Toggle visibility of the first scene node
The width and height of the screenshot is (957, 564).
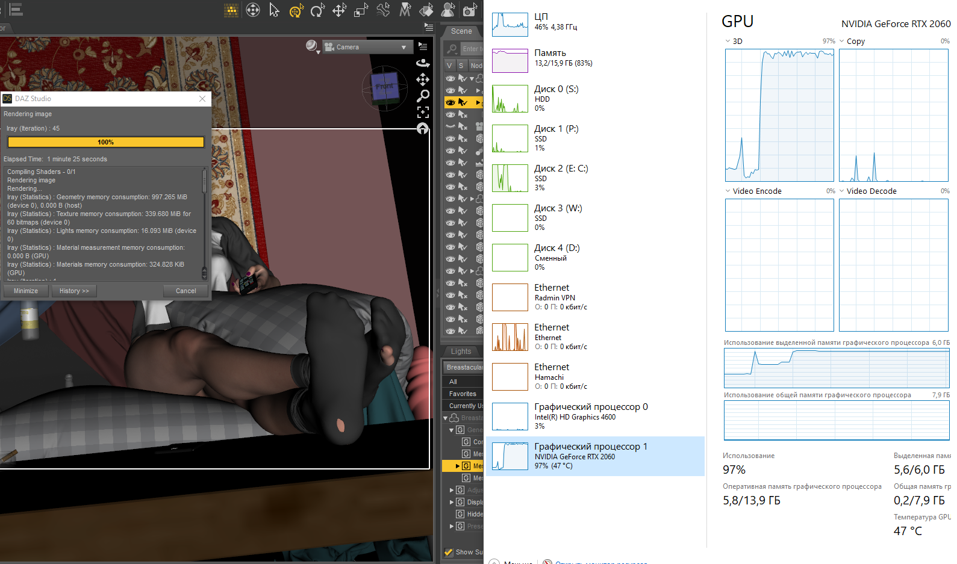[450, 78]
